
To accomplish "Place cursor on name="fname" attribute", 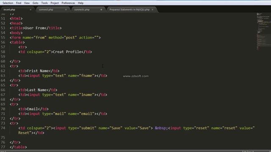I will tap(81, 76).
